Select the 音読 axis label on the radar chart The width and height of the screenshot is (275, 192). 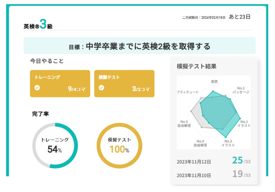coord(214,81)
